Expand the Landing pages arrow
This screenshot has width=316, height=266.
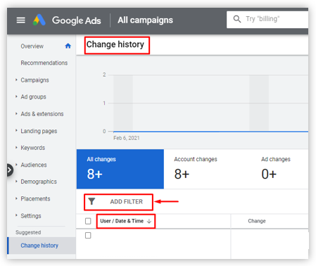tap(16, 130)
